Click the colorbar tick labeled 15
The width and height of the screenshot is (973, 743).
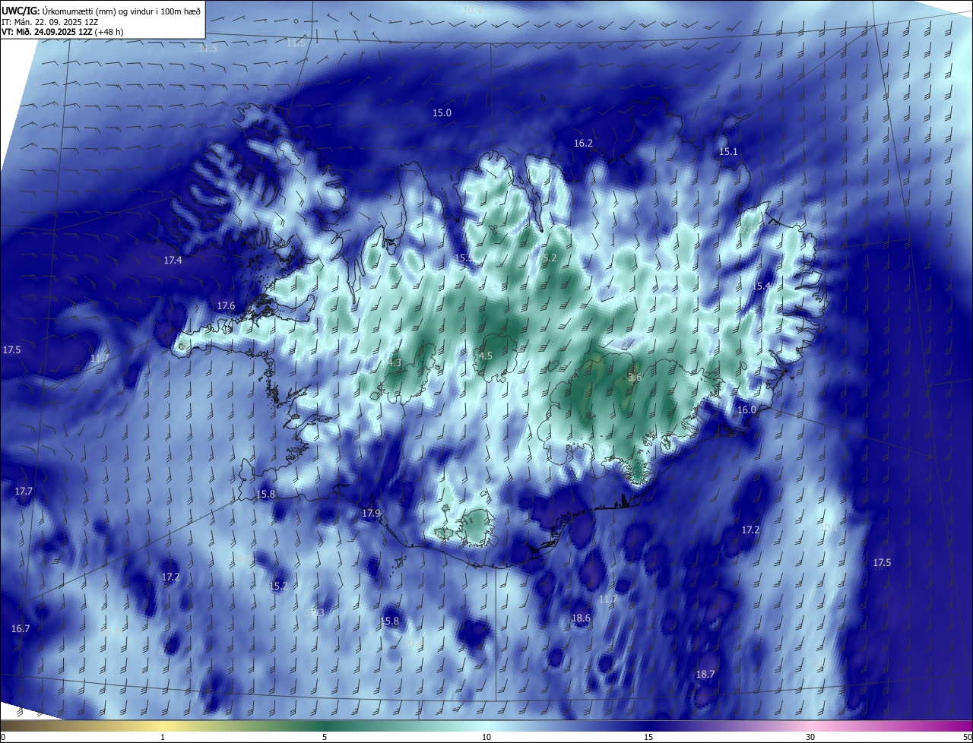tap(648, 737)
